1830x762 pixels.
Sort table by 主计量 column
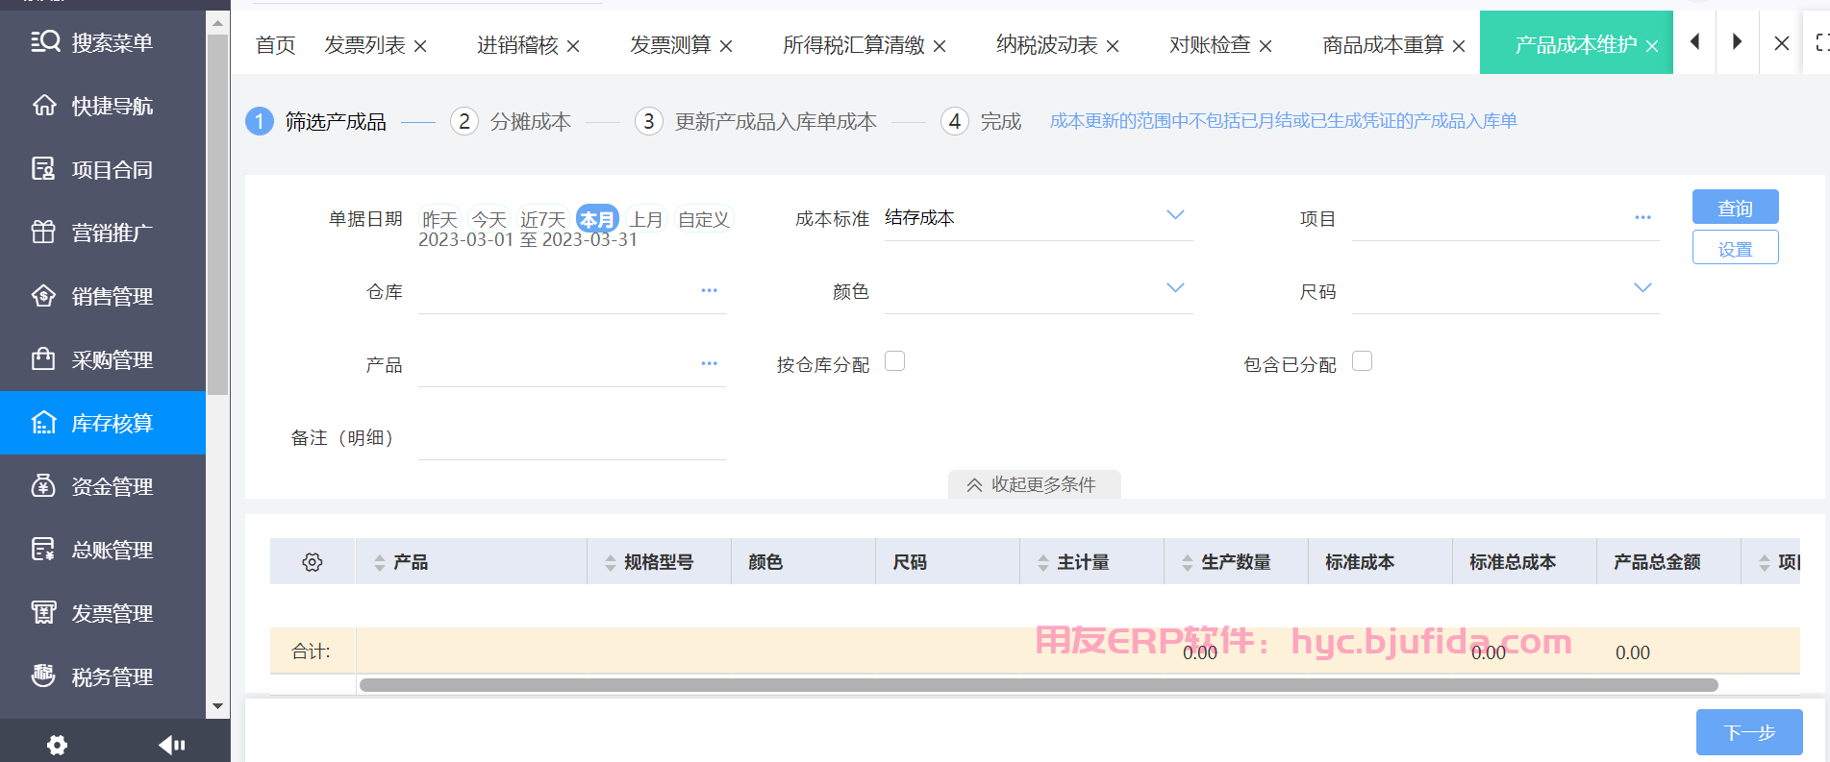click(x=1043, y=563)
